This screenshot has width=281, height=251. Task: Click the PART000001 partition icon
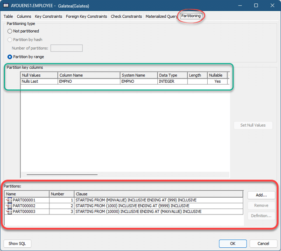tap(9, 200)
